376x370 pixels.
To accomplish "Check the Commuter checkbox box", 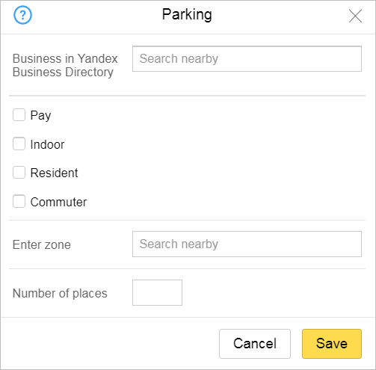I will [19, 201].
